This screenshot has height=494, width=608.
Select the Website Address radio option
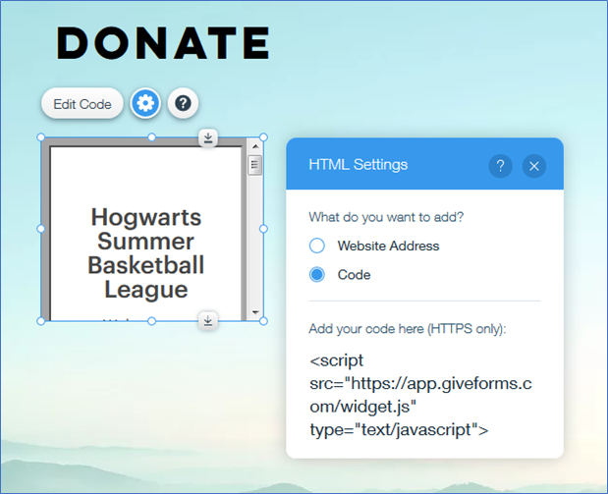tap(317, 246)
